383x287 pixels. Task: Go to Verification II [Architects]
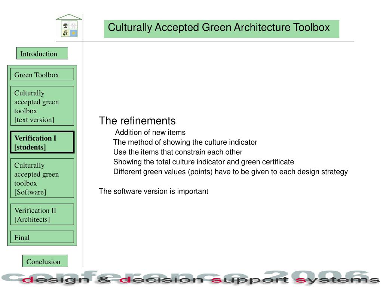[42, 214]
